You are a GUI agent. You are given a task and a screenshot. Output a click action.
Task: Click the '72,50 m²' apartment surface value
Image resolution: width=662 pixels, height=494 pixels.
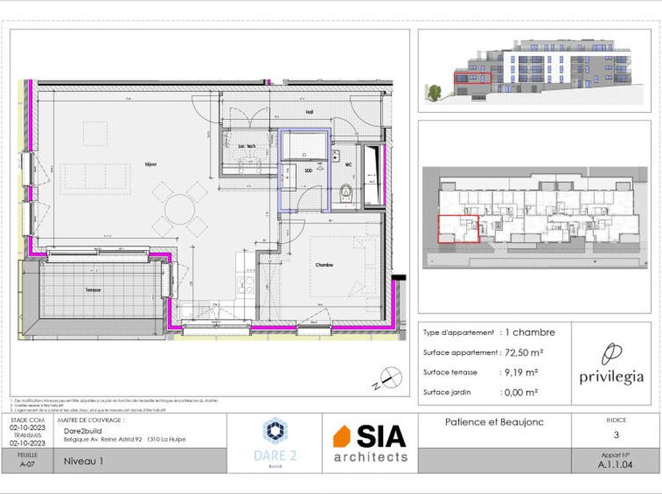(524, 353)
